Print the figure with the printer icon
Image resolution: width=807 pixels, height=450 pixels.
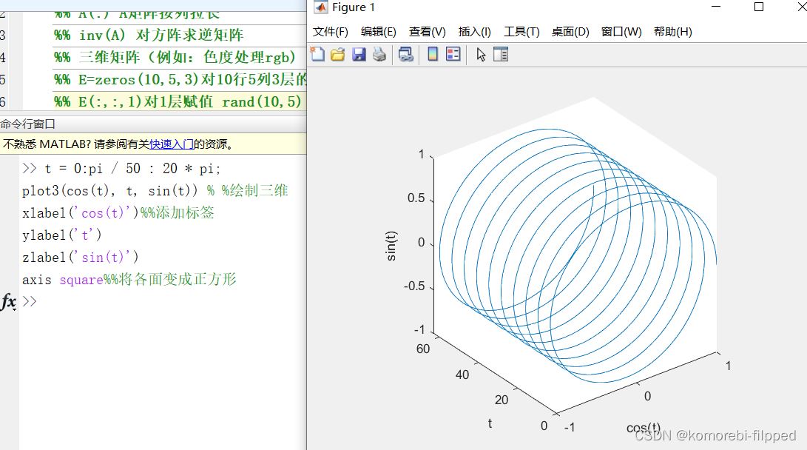pyautogui.click(x=379, y=54)
